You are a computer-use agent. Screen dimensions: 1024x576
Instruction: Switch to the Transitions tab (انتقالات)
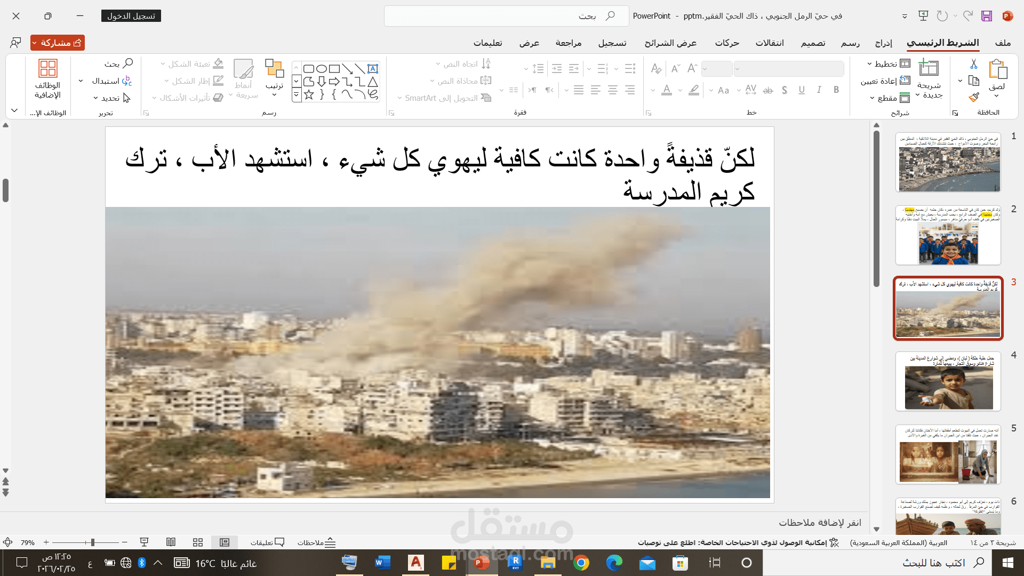[769, 43]
